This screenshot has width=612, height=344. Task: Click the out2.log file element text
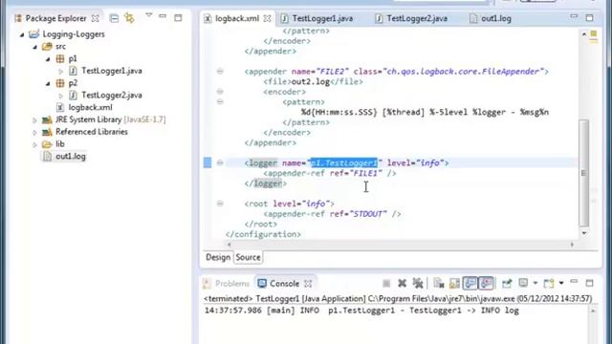coord(311,81)
